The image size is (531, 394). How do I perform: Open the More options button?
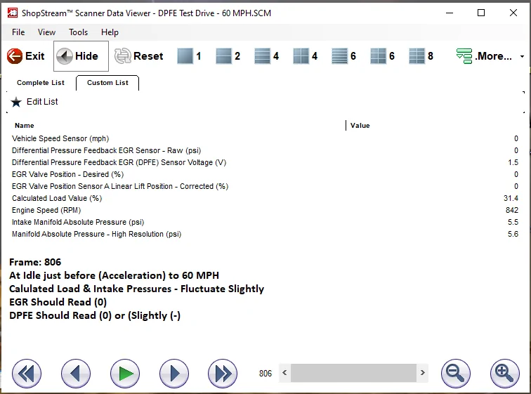[x=484, y=56]
